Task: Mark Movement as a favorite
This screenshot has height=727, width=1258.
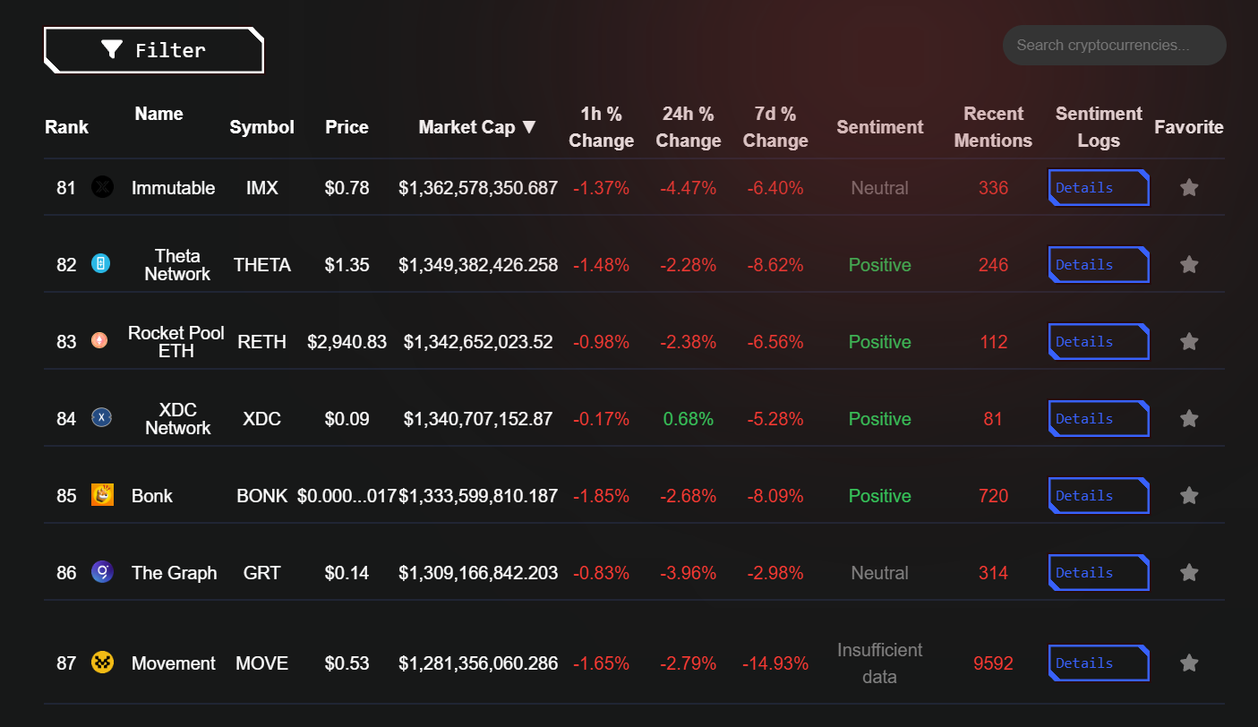Action: [1189, 663]
